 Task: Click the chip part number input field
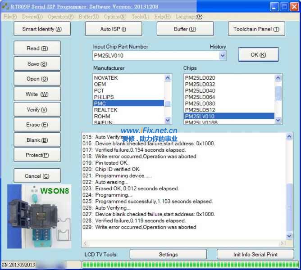[155, 56]
